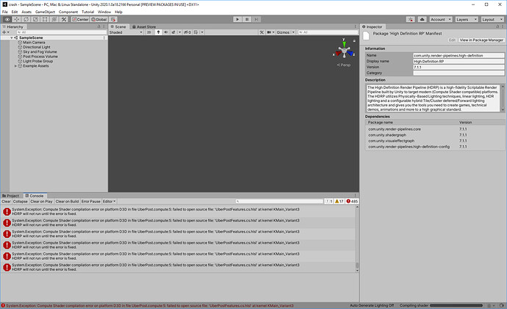Toggle scene effects (skybox, fog) icon
Viewport: 507px width, 309px height.
(x=173, y=32)
